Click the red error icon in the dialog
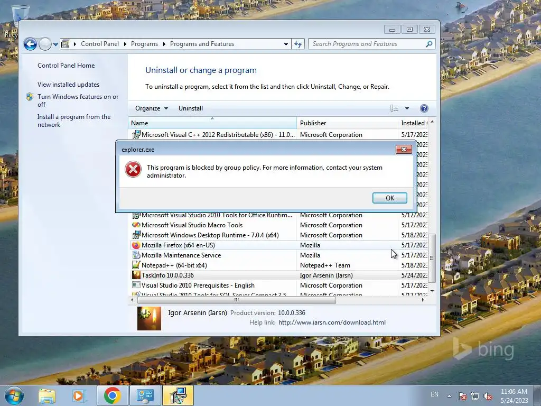Image resolution: width=541 pixels, height=406 pixels. click(133, 170)
